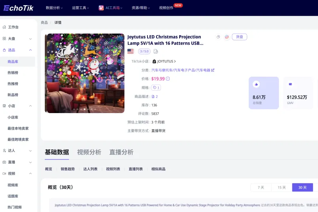Viewport: 318px width, 212px height.
Task: Click the 货盘 button
Action: (239, 37)
